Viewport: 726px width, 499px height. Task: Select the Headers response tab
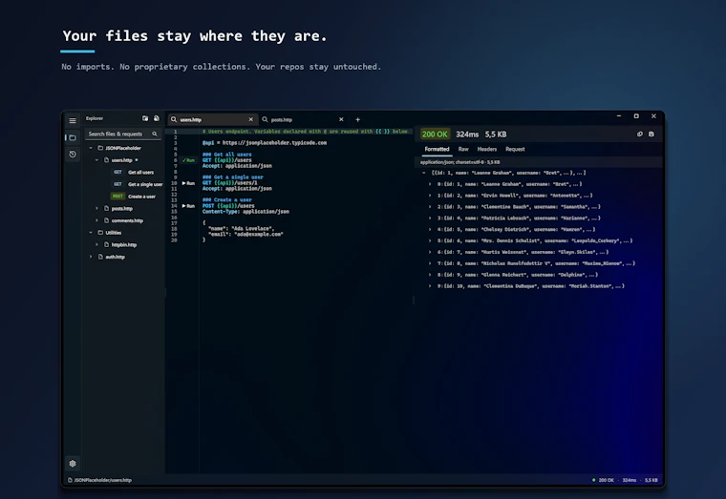click(486, 150)
